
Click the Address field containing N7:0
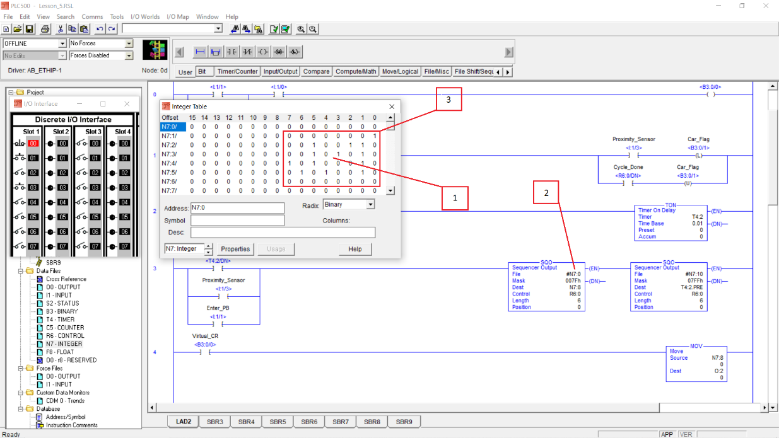pyautogui.click(x=237, y=208)
